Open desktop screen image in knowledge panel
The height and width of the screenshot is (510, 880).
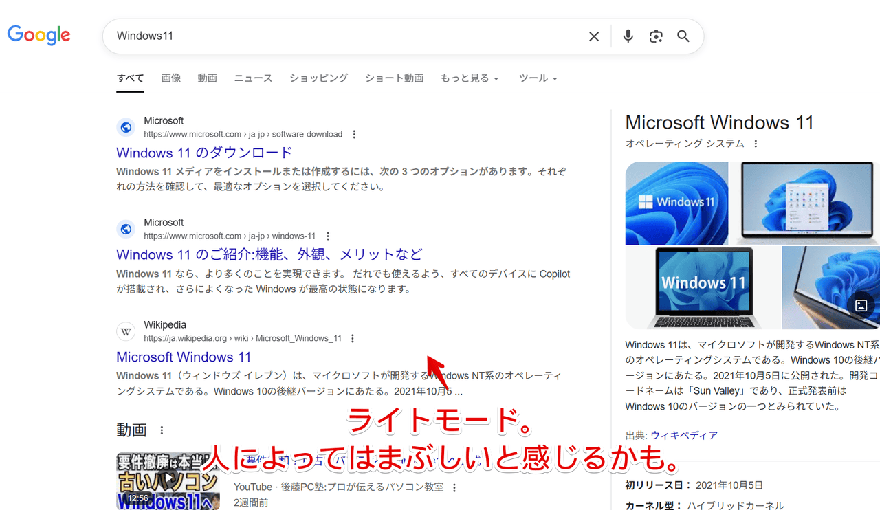pos(806,203)
